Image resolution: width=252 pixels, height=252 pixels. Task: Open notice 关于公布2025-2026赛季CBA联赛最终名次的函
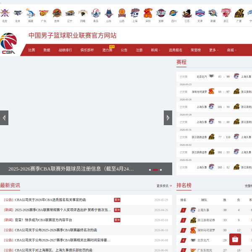[56, 230]
